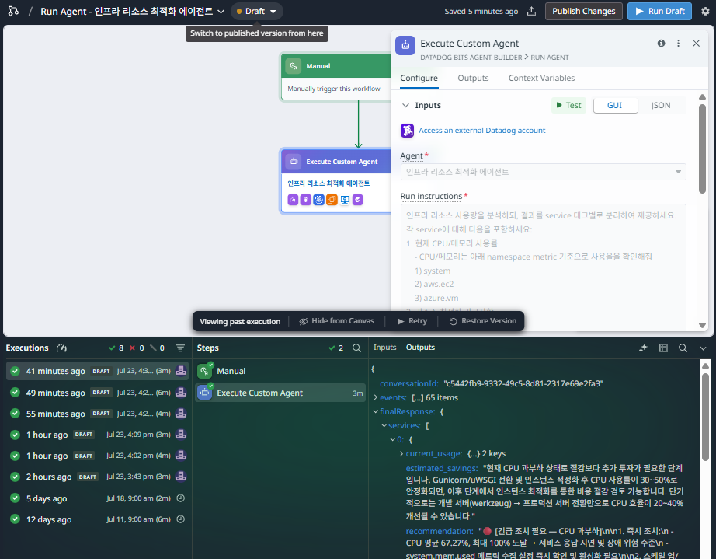Click schedule clock icon on 12 days ago run

(x=181, y=519)
